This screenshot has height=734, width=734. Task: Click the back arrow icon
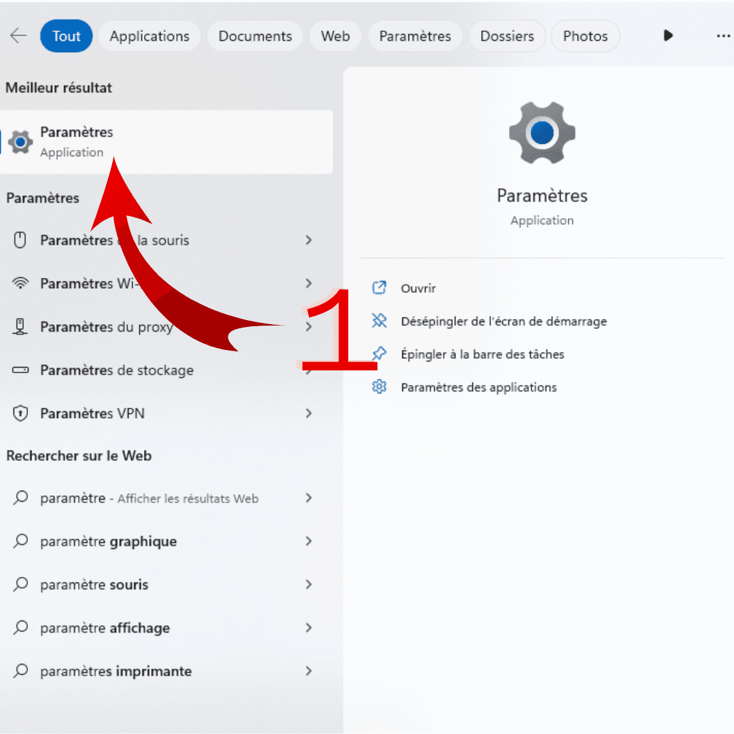click(18, 36)
